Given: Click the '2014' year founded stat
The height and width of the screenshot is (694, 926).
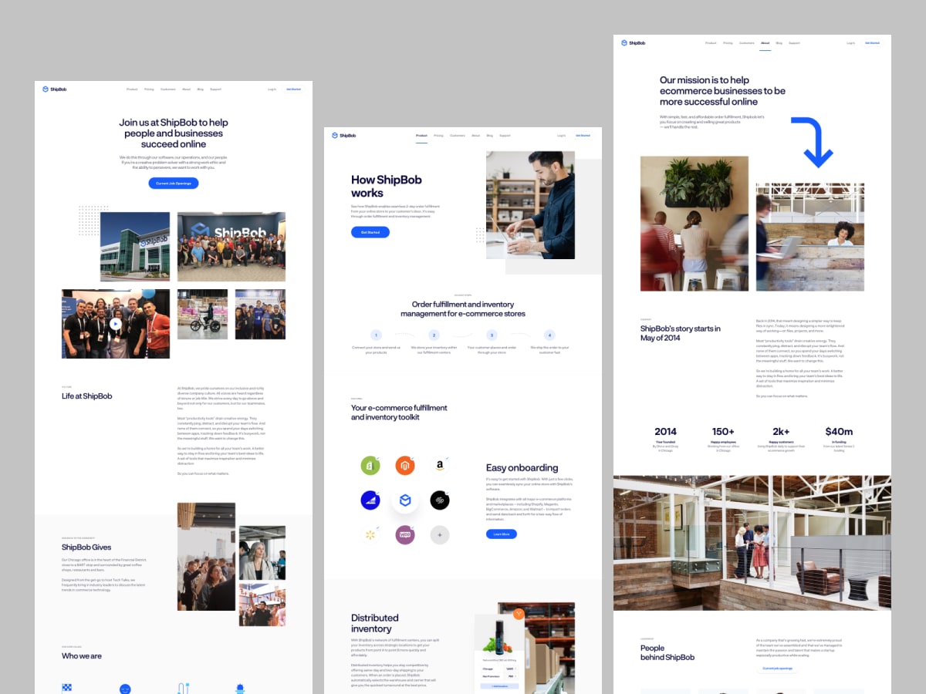Looking at the screenshot, I should (665, 432).
